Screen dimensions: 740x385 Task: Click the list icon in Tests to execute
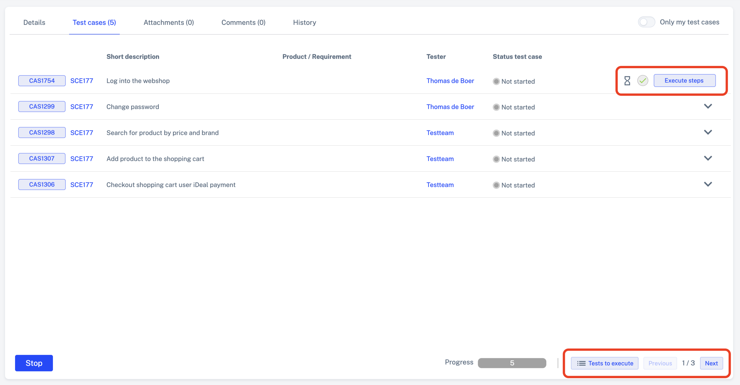(x=581, y=363)
